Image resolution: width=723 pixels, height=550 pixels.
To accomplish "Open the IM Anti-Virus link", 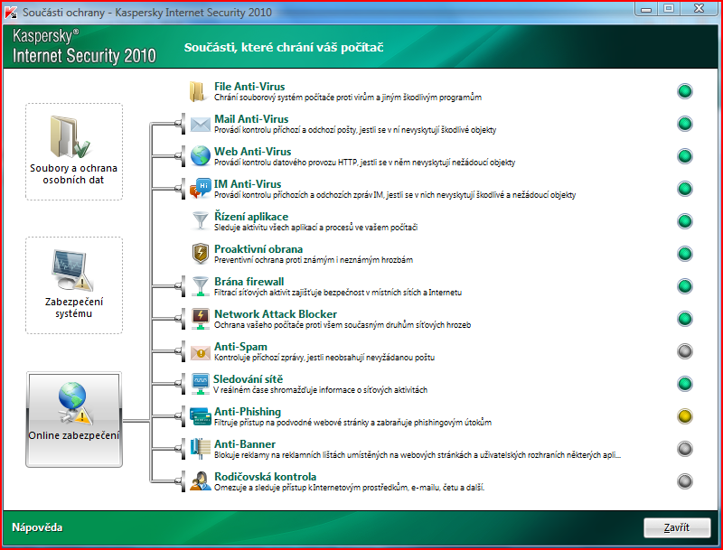I will tap(248, 184).
